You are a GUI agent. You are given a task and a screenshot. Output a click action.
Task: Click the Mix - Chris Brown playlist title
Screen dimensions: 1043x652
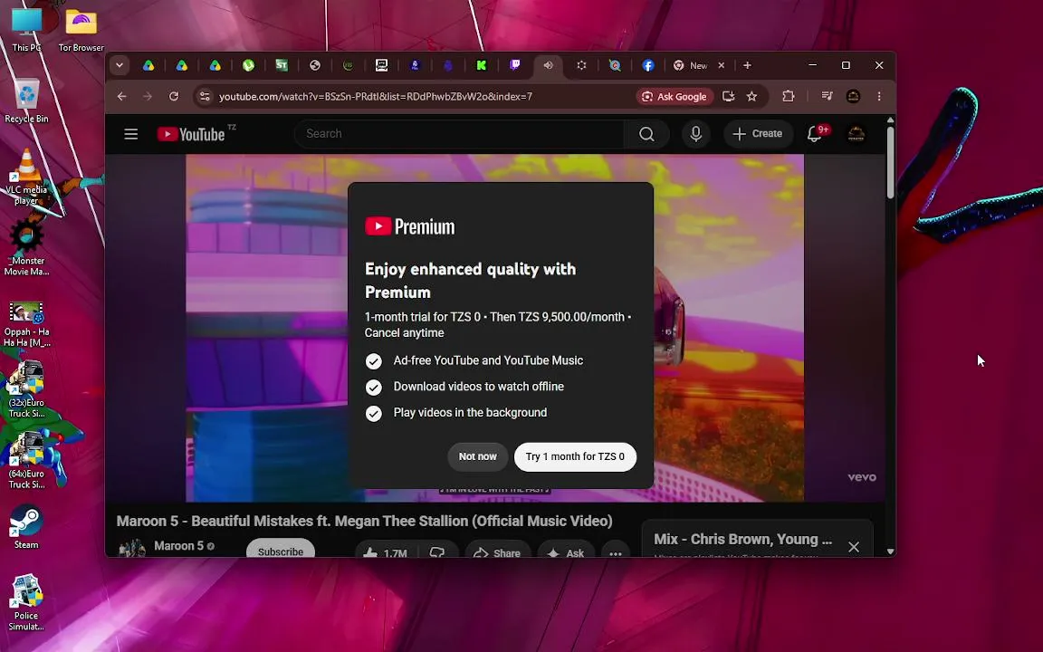743,539
